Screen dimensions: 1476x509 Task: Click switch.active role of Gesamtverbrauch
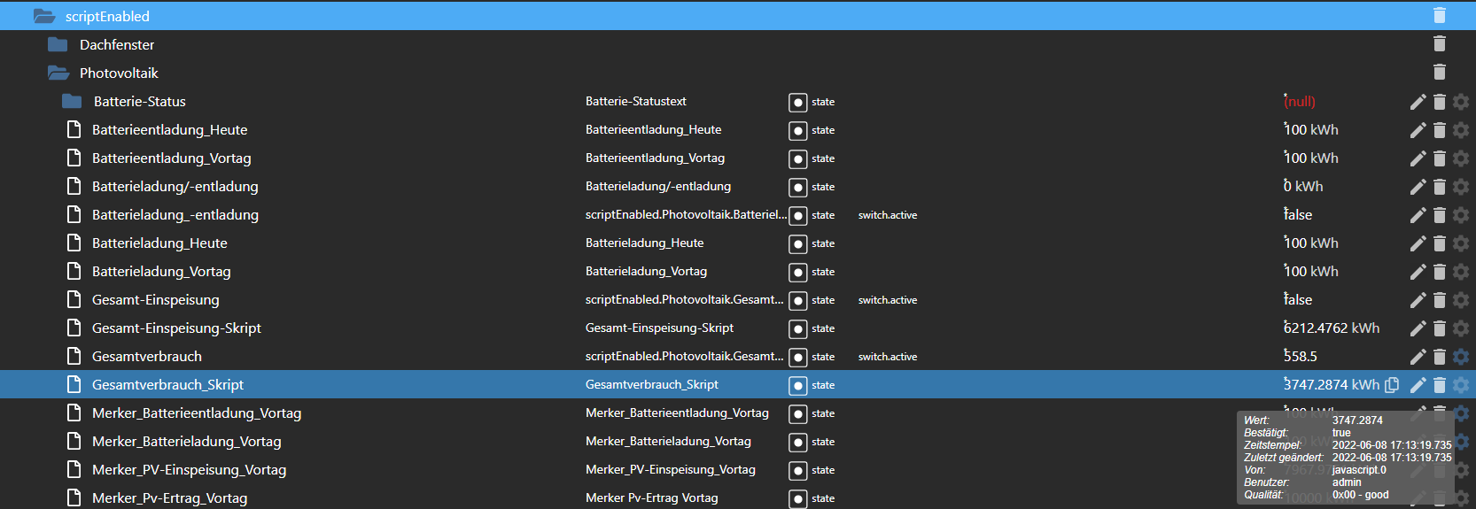coord(888,357)
